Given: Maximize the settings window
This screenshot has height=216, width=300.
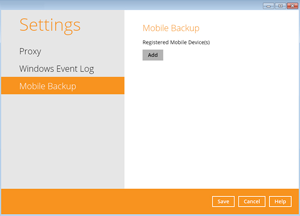Looking at the screenshot, I should pyautogui.click(x=280, y=6).
